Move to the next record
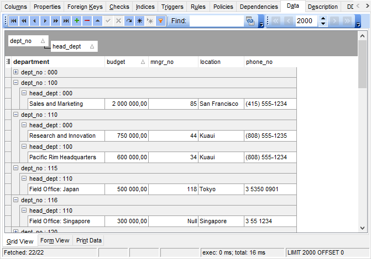The height and width of the screenshot is (259, 371). [45, 21]
